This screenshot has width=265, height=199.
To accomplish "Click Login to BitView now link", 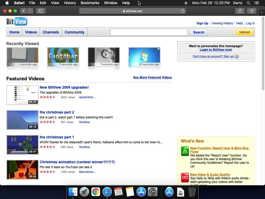I will click(x=216, y=50).
